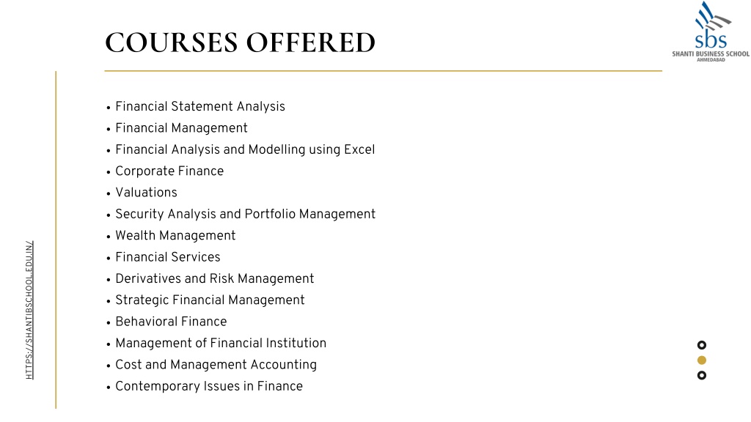This screenshot has height=422, width=751.
Task: Click Derivatives and Risk Management
Action: (x=215, y=279)
